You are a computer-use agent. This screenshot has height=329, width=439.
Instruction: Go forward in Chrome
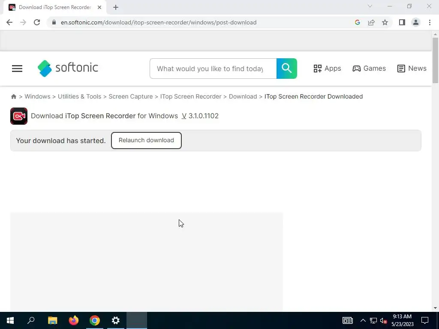point(23,22)
